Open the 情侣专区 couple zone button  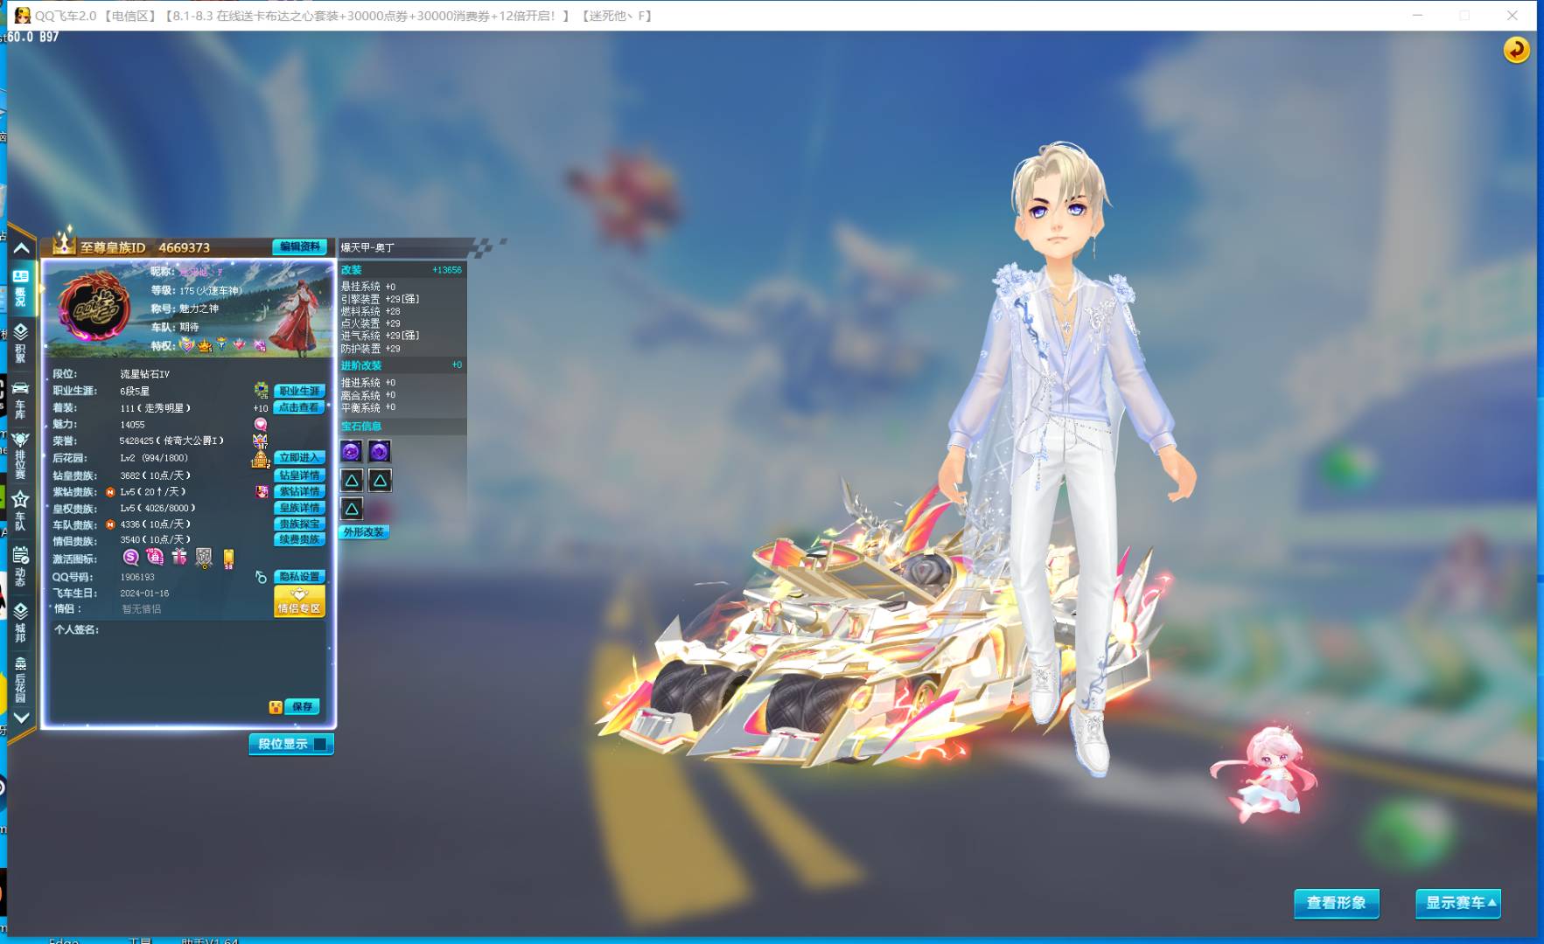click(299, 601)
